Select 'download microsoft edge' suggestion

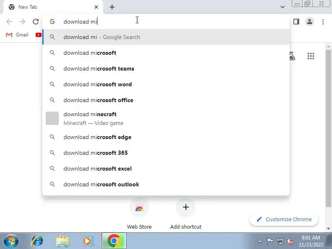(x=166, y=137)
